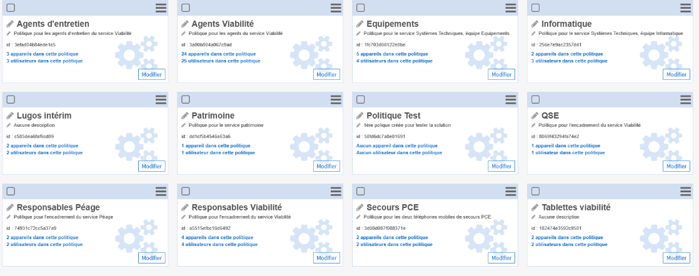
Task: Expand the hamburger menu for Lugos intérim
Action: [161, 99]
